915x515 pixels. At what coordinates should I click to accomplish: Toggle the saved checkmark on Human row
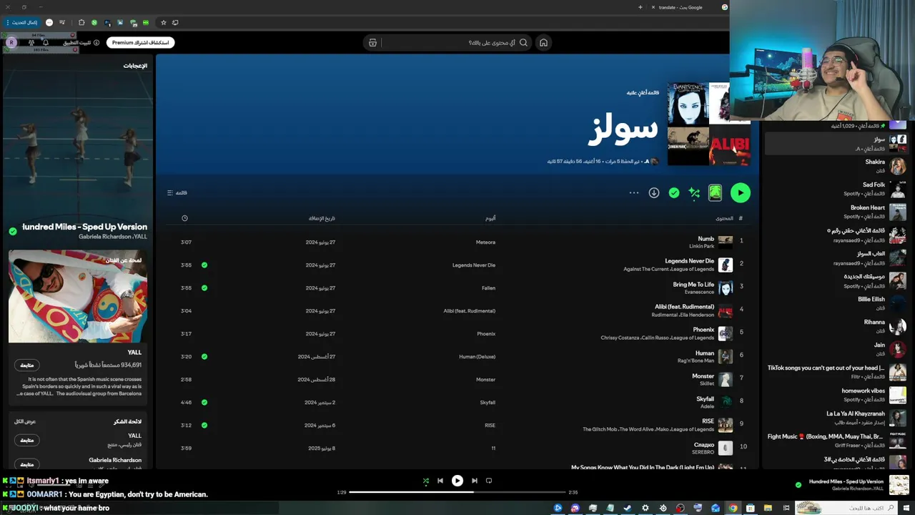(x=204, y=357)
